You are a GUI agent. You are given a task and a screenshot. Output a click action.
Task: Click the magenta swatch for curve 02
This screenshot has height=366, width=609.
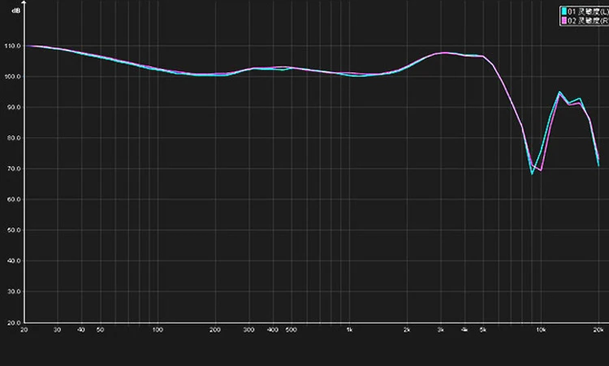[564, 21]
